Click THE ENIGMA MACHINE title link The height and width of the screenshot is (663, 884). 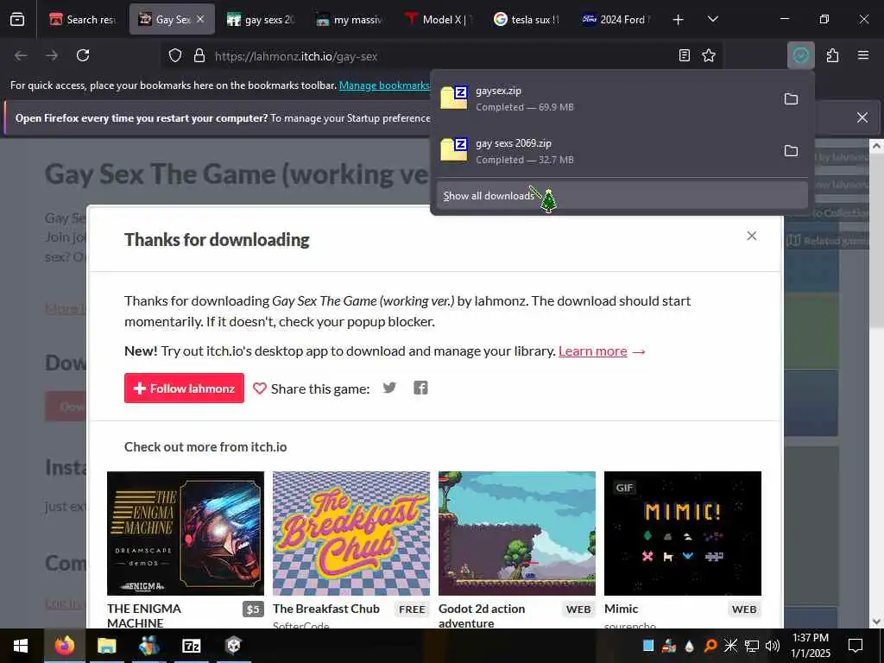[x=144, y=616]
